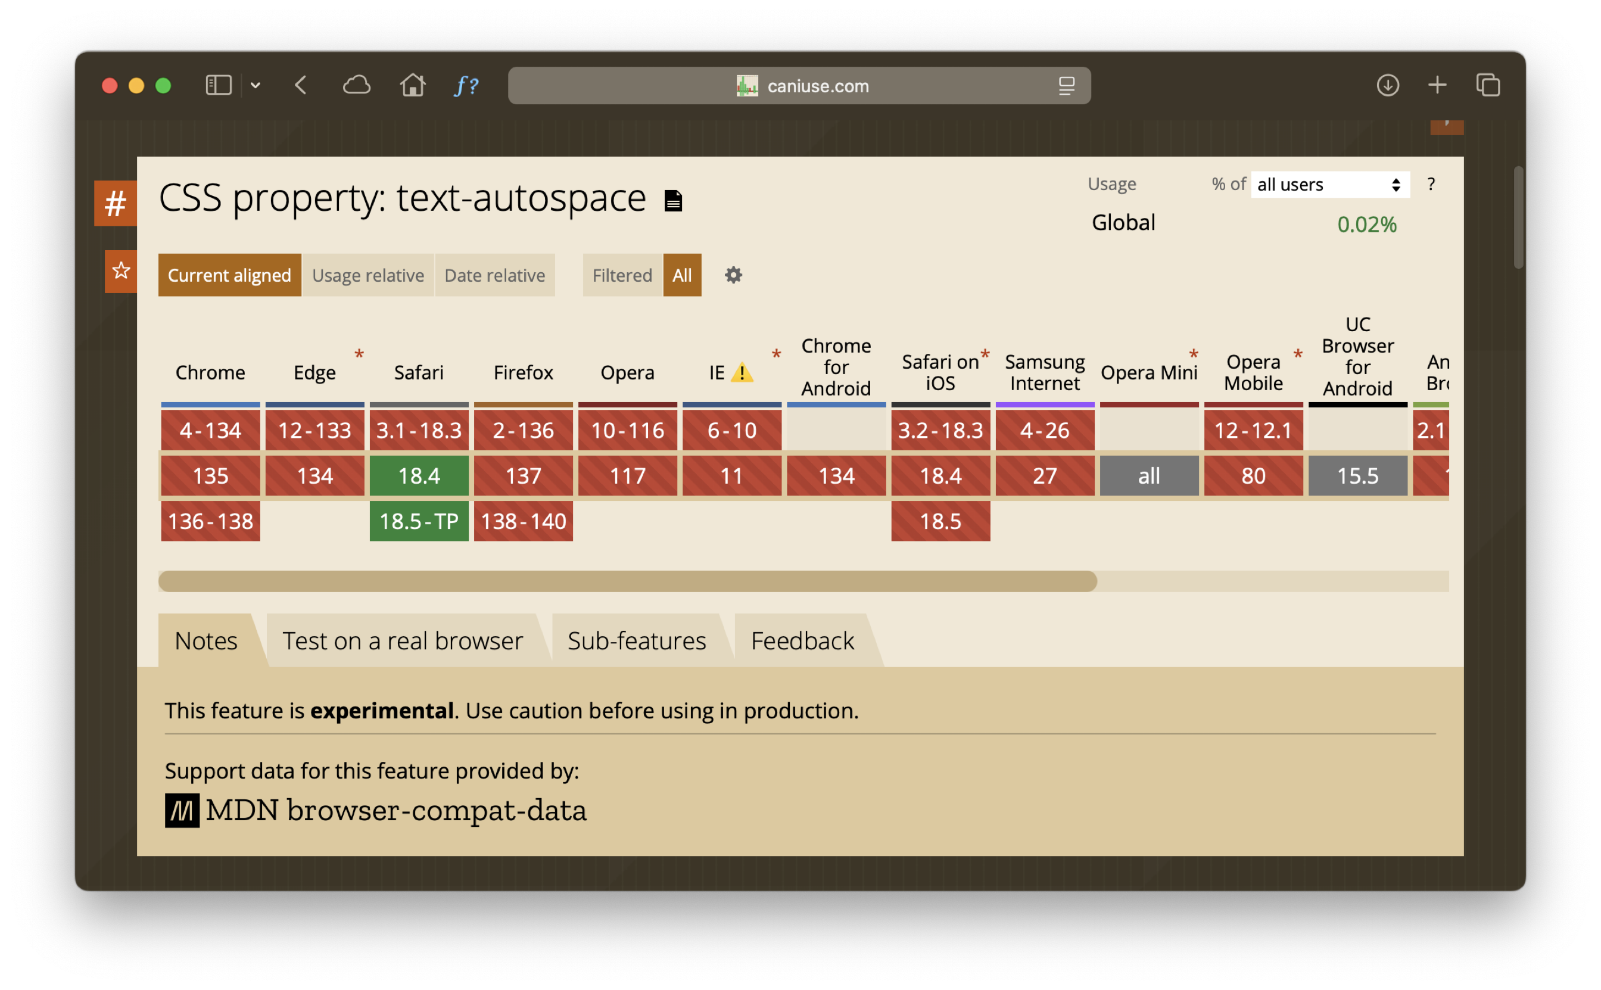Select Opera Mobile 80 cell
Image resolution: width=1601 pixels, height=990 pixels.
(1253, 476)
